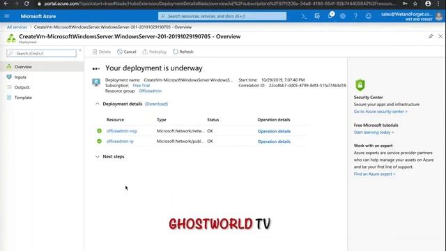Click Find an Azure expert link
The image size is (446, 251).
tap(374, 174)
